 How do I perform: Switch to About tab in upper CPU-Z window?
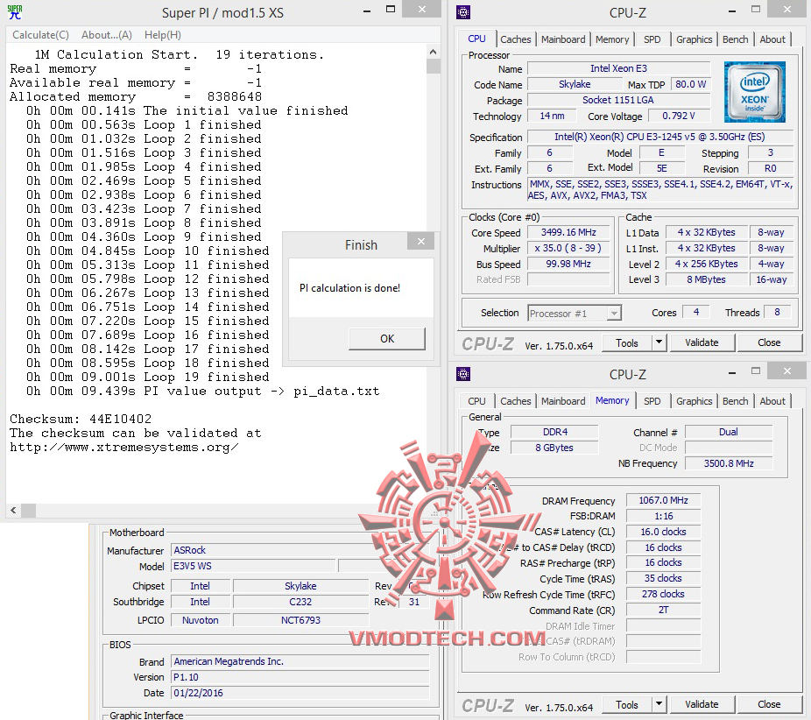pos(772,39)
